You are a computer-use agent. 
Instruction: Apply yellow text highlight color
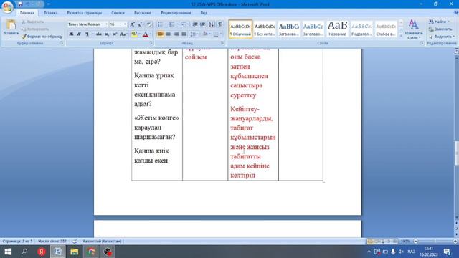click(134, 34)
